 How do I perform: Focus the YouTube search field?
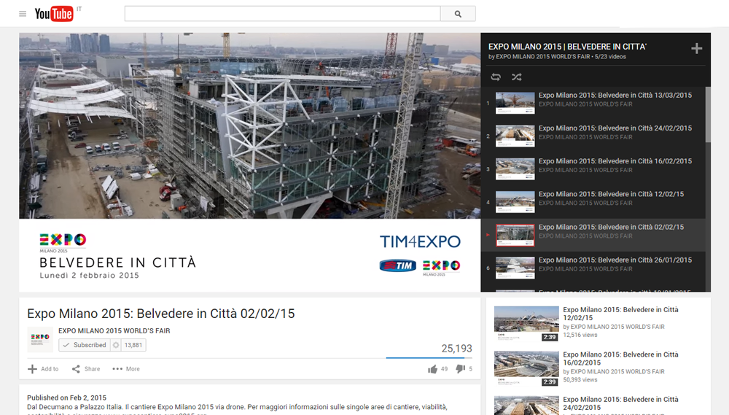click(282, 14)
